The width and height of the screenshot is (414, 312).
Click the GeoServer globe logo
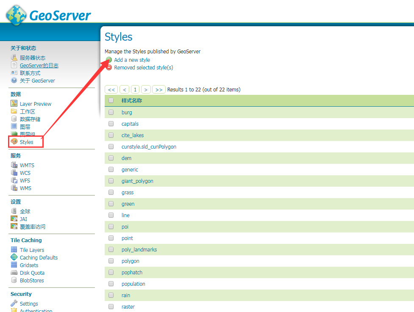pos(16,15)
